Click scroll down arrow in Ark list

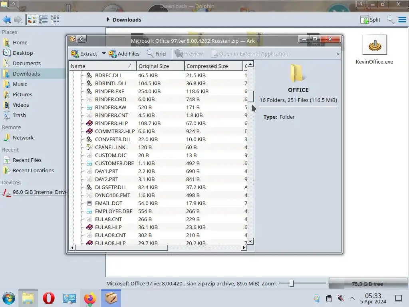[250, 241]
